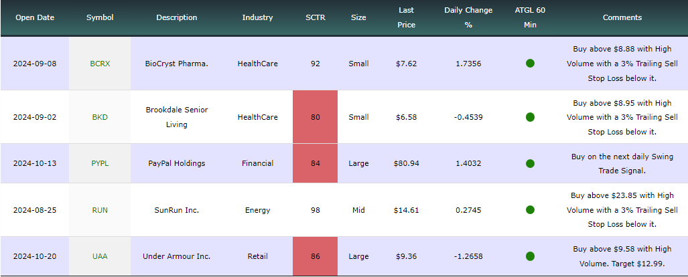Click the Industry column header
This screenshot has width=688, height=277.
257,17
